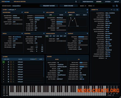
Task: Toggle pitch GLIDE value OFF
Action: point(14,41)
